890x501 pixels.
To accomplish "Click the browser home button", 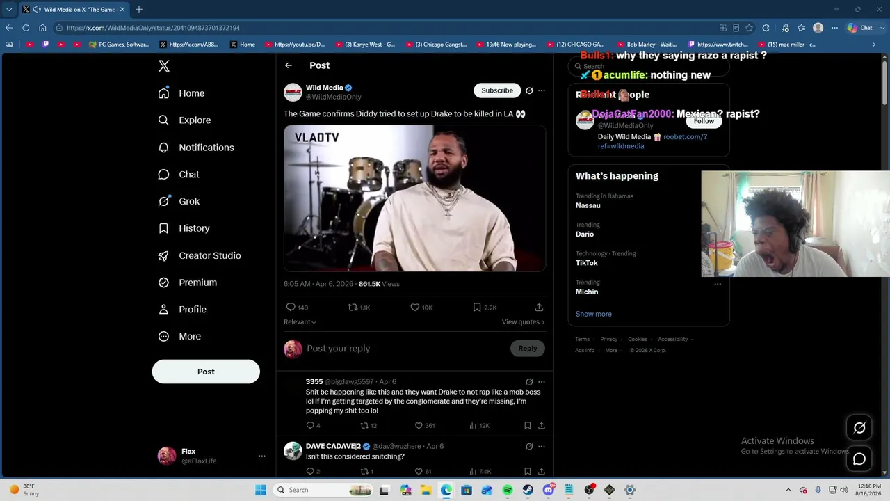I will coord(42,28).
